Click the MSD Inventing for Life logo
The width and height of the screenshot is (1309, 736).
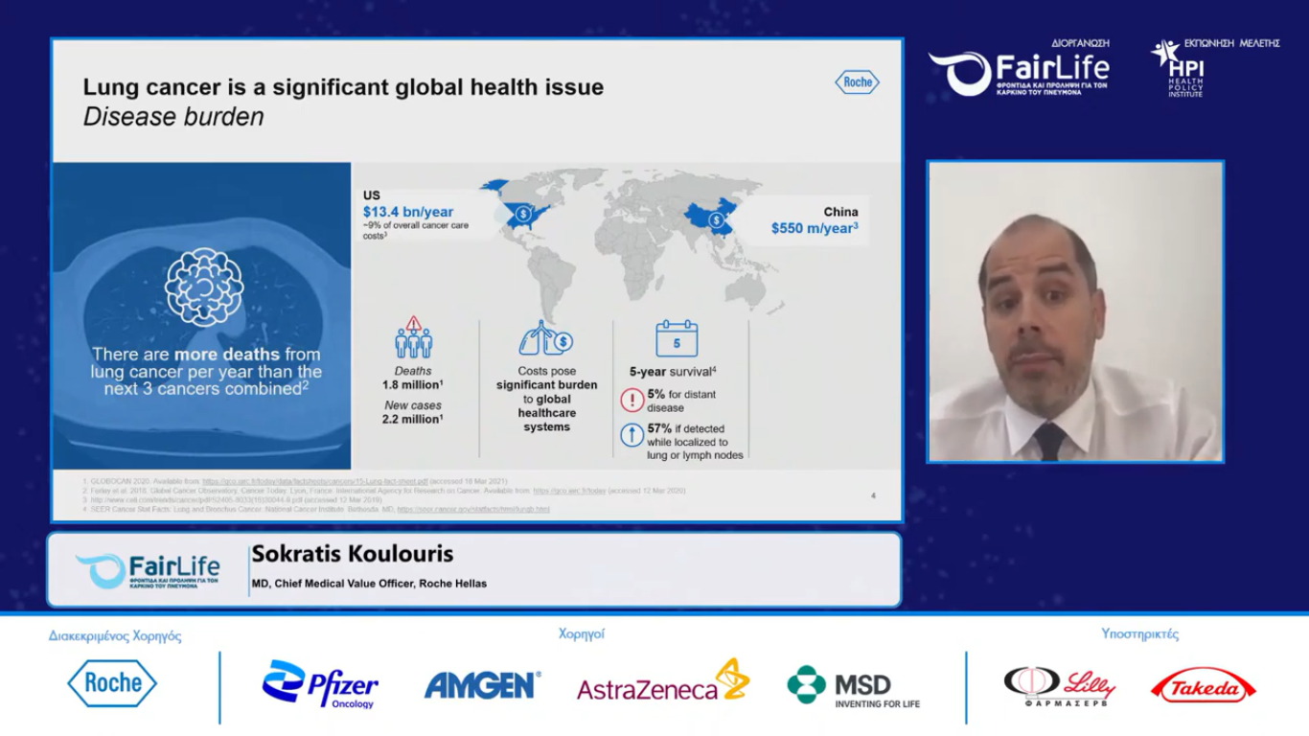[853, 686]
